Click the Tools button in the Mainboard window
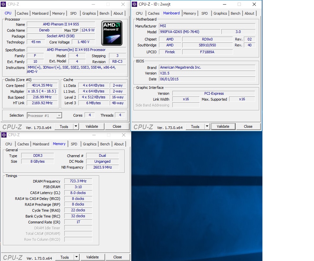Image resolution: width=314 pixels, height=261 pixels. click(195, 127)
